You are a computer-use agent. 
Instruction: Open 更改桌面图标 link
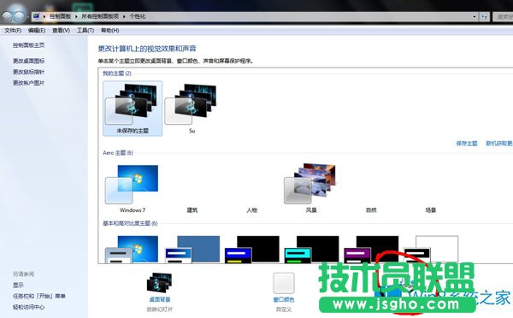(28, 61)
